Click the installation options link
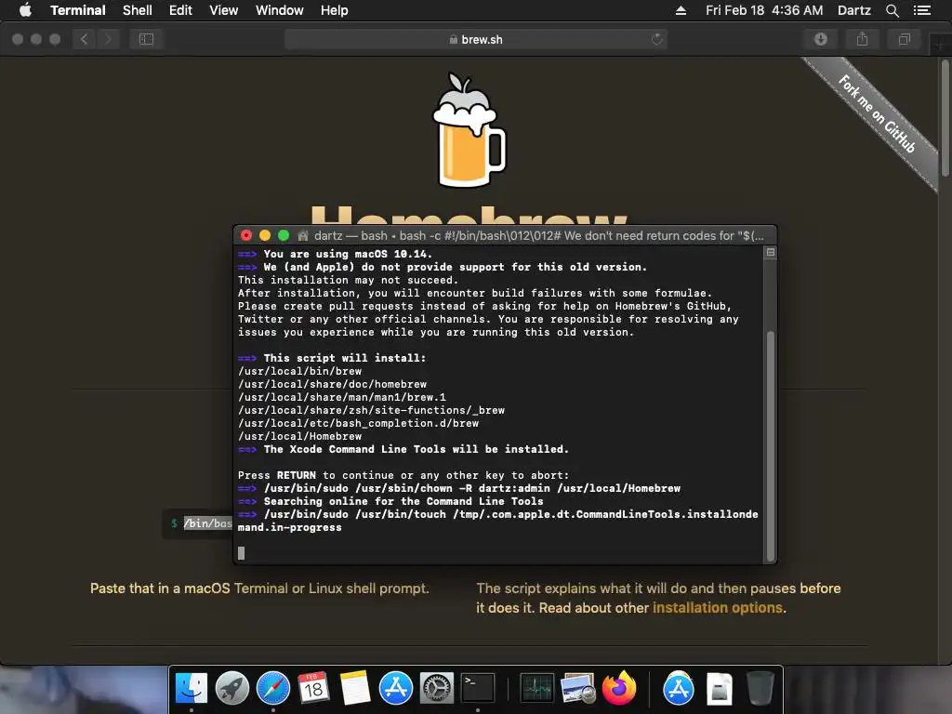This screenshot has width=952, height=714. pos(717,608)
